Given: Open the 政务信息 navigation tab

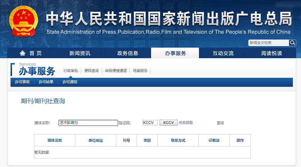Looking at the screenshot, I should pyautogui.click(x=128, y=53).
